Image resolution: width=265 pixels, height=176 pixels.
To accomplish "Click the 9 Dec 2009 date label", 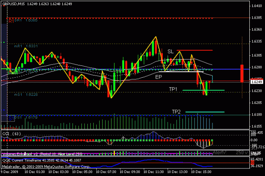I will (10, 172).
